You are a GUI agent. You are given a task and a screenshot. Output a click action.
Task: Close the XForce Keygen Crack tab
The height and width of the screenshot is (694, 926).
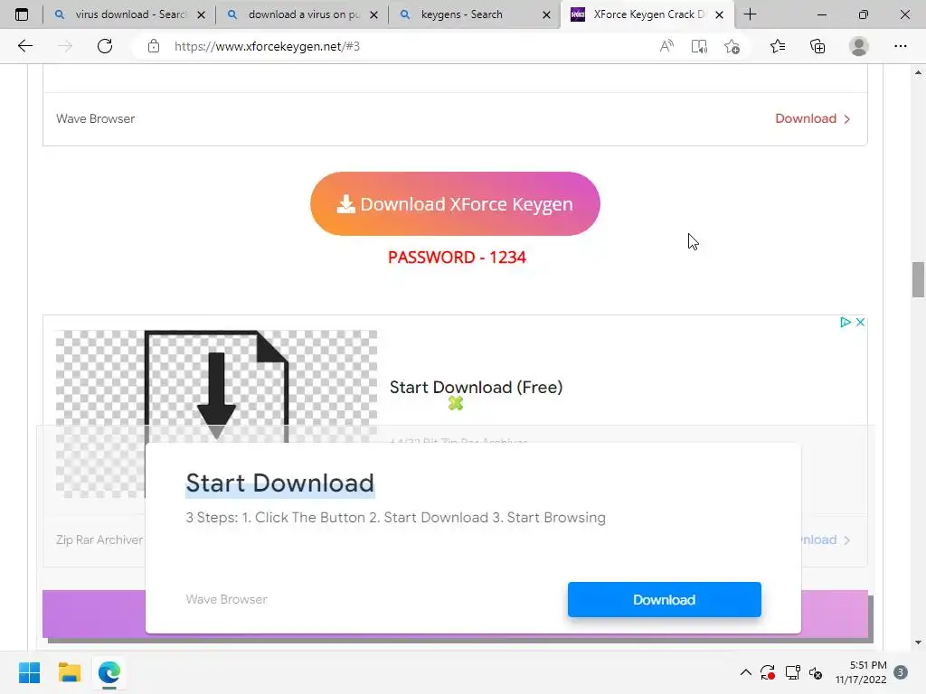[719, 14]
